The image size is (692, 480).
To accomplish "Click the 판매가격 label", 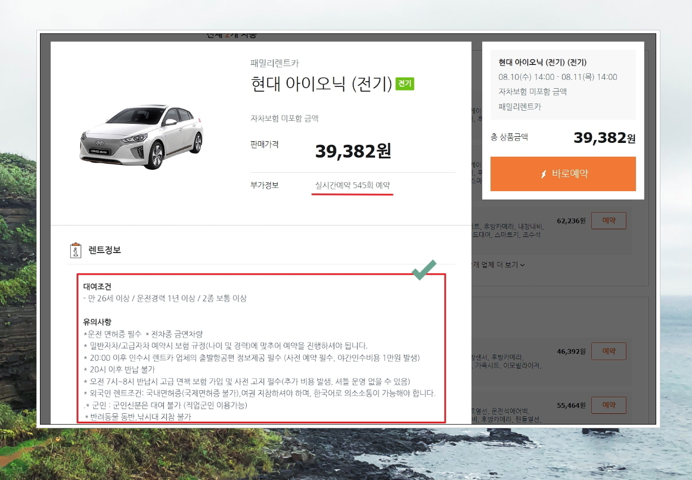I will 265,145.
